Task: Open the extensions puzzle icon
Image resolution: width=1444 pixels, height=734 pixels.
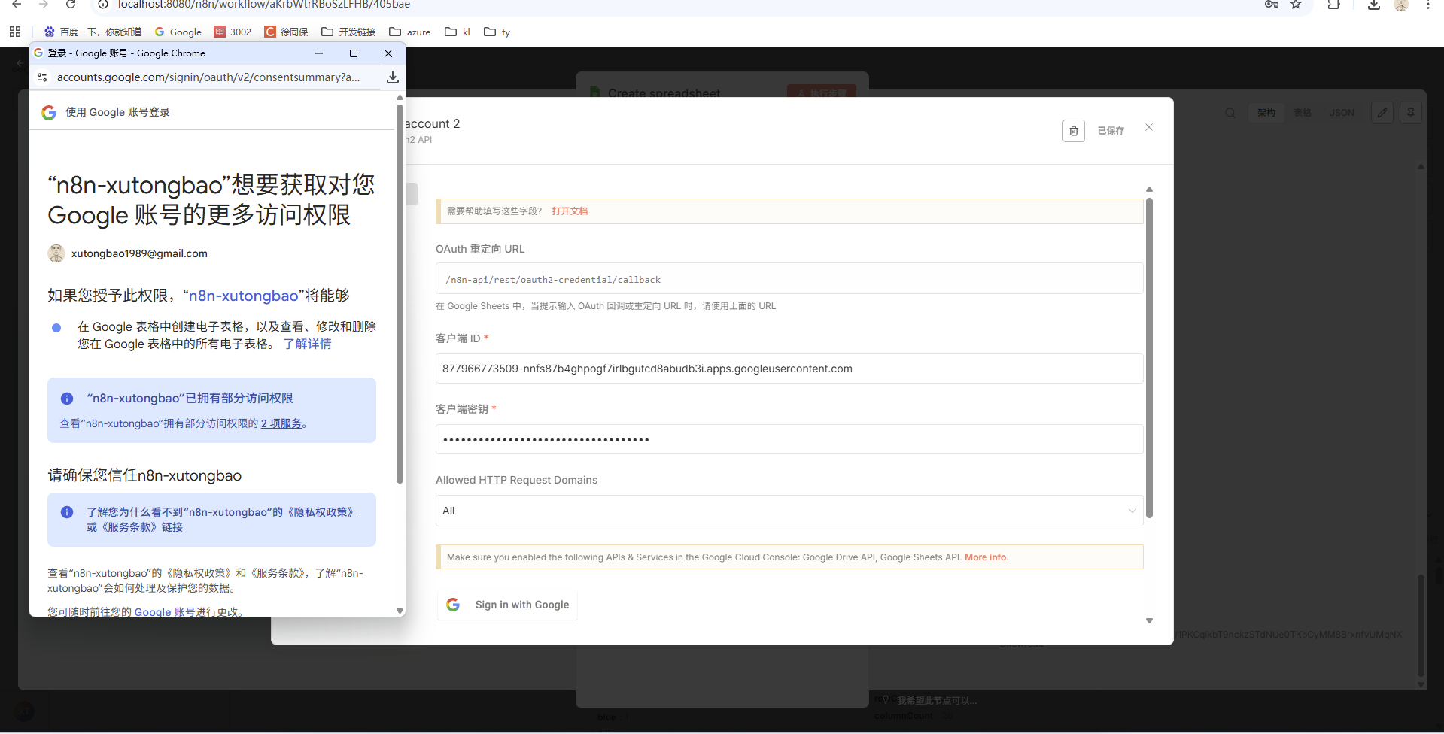Action: (1333, 5)
